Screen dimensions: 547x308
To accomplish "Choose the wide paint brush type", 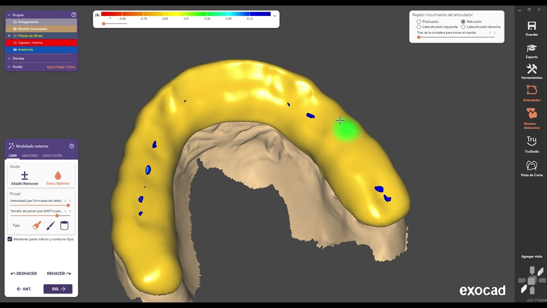I will (37, 225).
